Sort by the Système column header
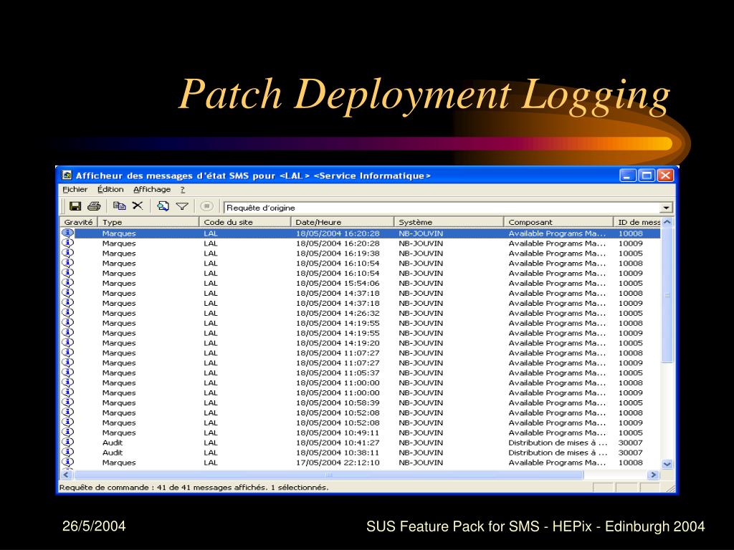The height and width of the screenshot is (550, 734). pos(449,222)
